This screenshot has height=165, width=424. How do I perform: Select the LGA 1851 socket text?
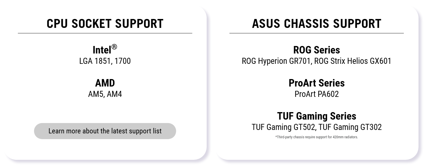[x=95, y=61]
